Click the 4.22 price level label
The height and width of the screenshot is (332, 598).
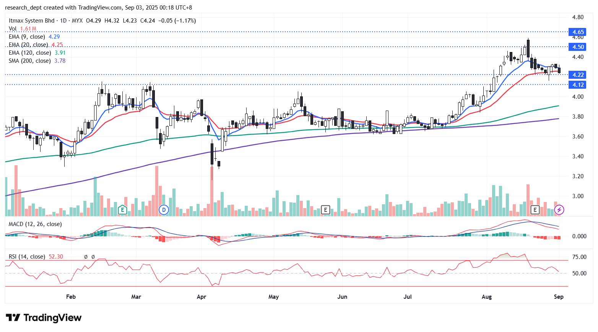click(578, 75)
